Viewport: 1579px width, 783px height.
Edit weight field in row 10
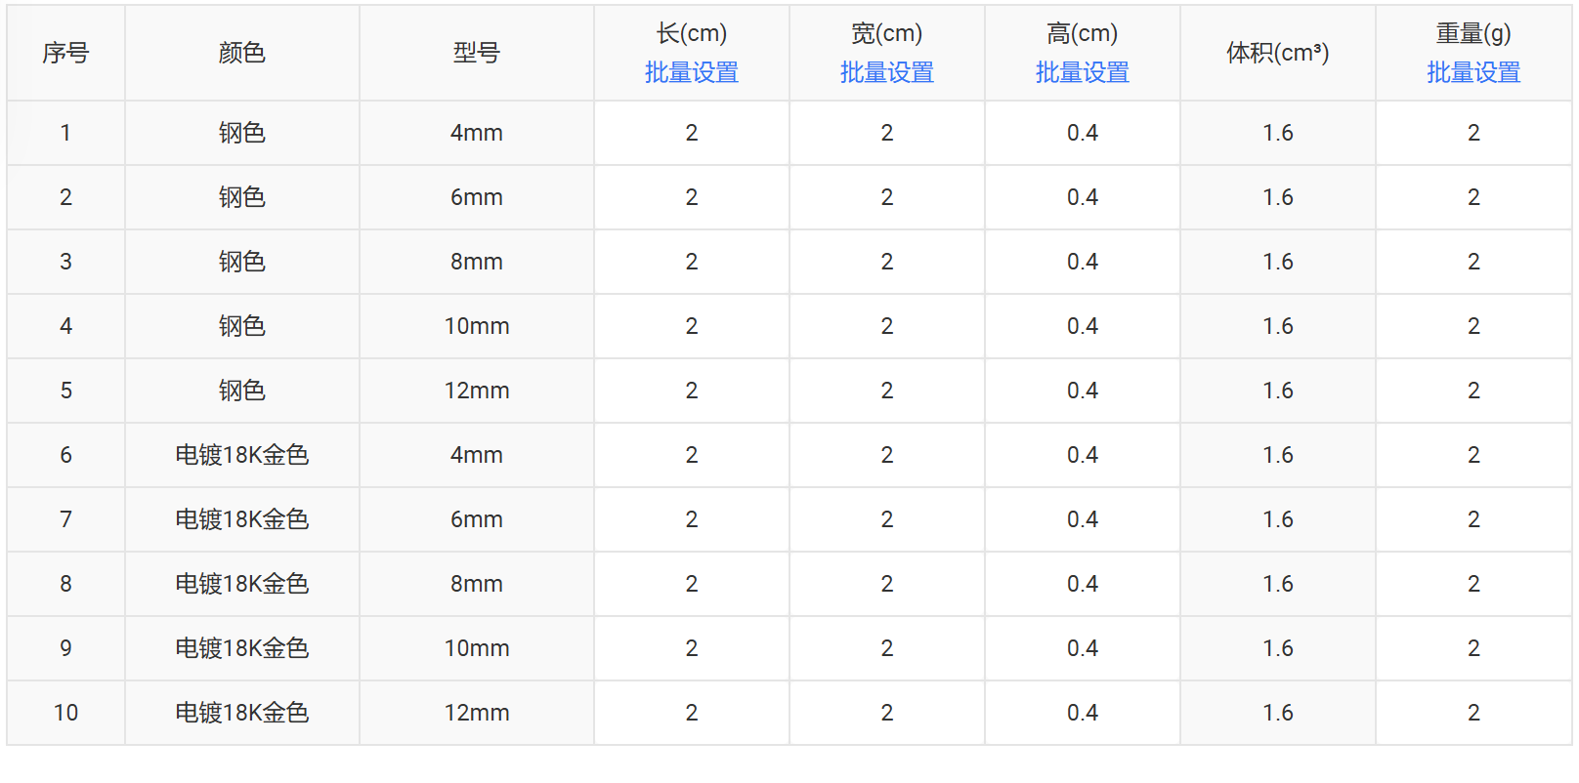[1472, 713]
